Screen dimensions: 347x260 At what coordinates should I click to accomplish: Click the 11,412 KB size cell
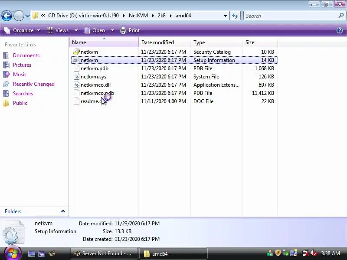tap(263, 93)
